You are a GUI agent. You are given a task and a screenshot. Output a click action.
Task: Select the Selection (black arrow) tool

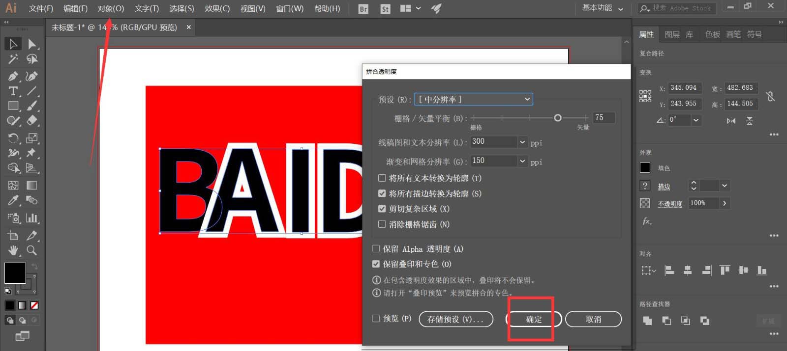pos(13,44)
